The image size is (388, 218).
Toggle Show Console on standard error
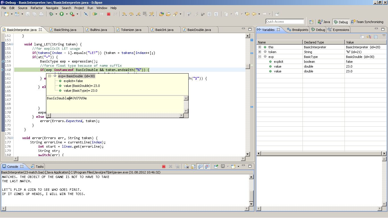click(x=207, y=167)
